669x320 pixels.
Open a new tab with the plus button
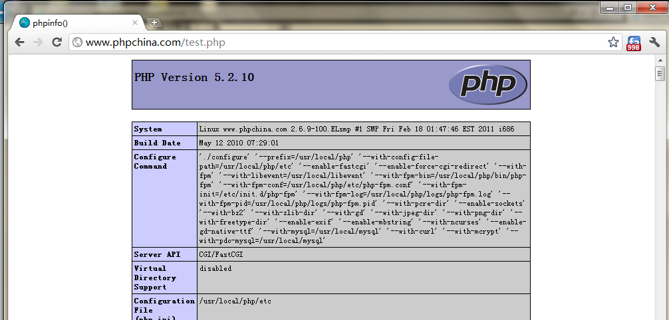[x=154, y=23]
